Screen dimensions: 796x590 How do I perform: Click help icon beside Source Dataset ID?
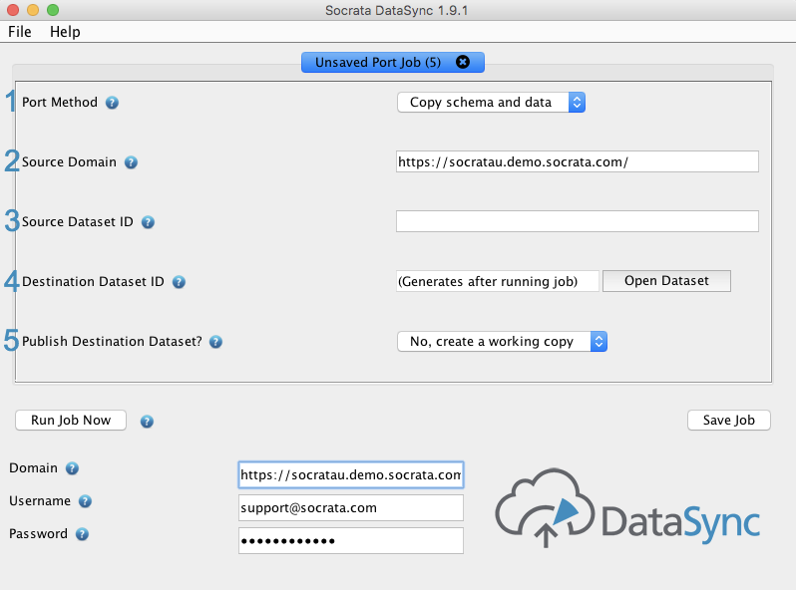pyautogui.click(x=148, y=222)
